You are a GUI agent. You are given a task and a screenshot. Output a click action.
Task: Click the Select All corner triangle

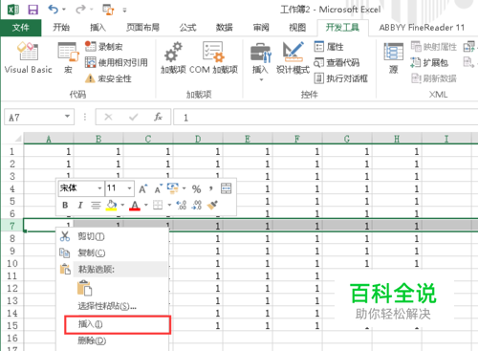[17, 139]
